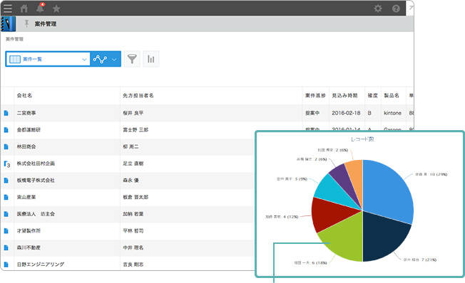Click the pie label ending in 7 (21%)
The height and width of the screenshot is (283, 465).
419,260
